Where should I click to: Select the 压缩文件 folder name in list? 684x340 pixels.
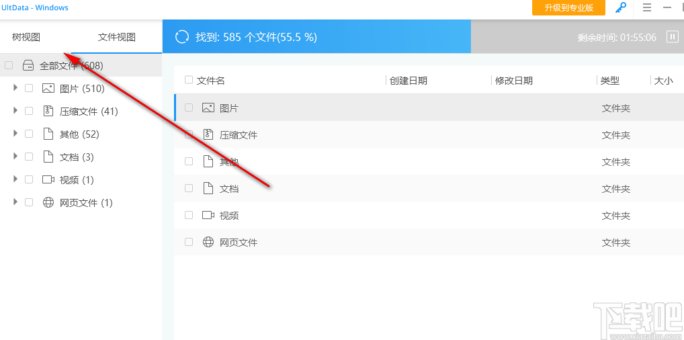[239, 135]
